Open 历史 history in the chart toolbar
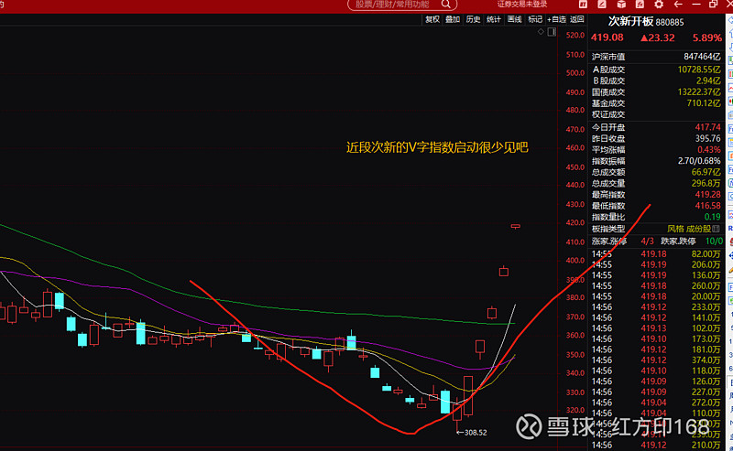Screen dimensions: 733x451 coord(473,19)
